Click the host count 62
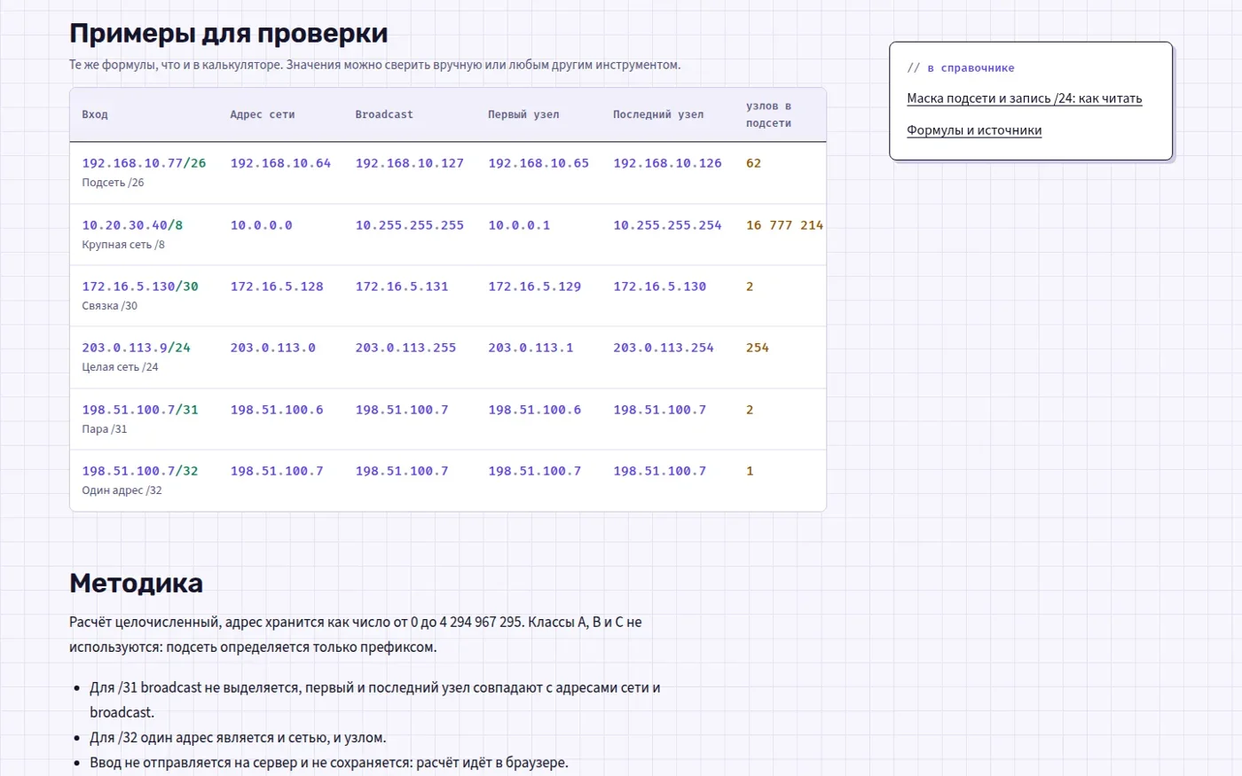The width and height of the screenshot is (1242, 776). point(753,163)
